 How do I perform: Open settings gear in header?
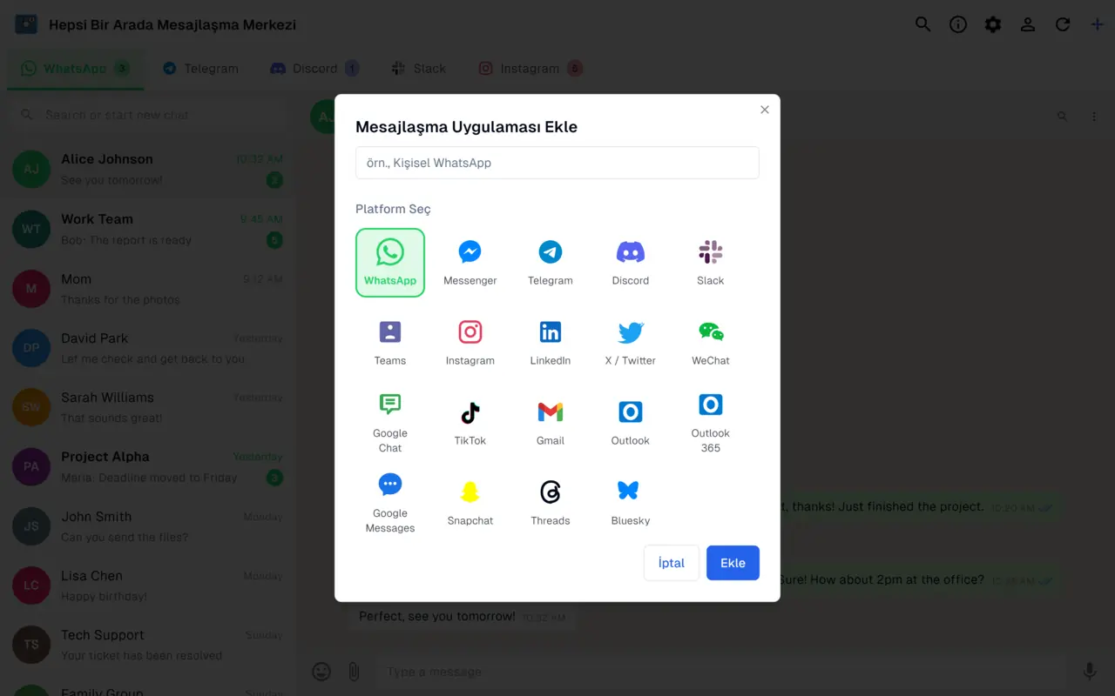point(993,24)
